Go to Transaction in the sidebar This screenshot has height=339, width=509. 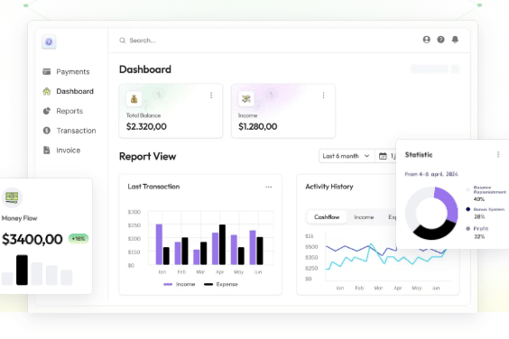coord(69,131)
